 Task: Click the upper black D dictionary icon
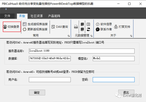tap(82, 24)
